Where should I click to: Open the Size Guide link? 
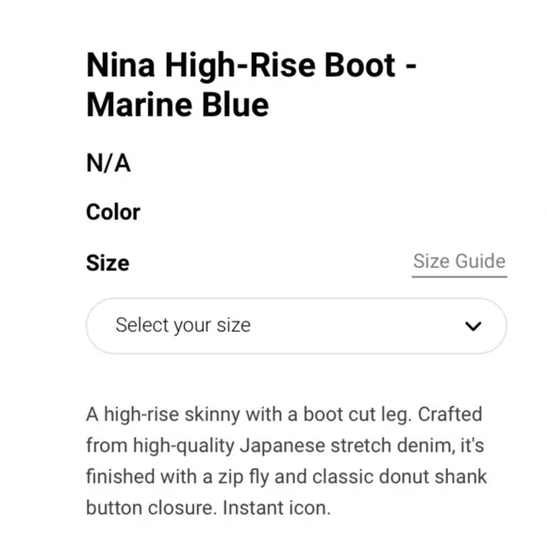pyautogui.click(x=459, y=261)
